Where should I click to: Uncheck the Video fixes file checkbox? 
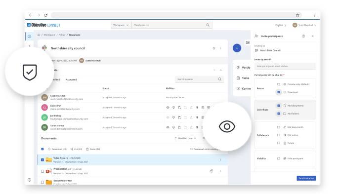pyautogui.click(x=42, y=160)
